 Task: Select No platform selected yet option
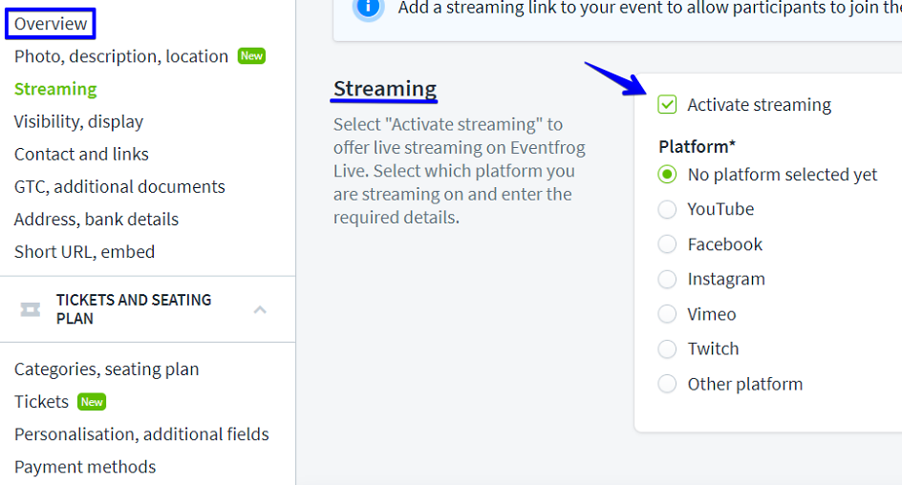pyautogui.click(x=667, y=175)
